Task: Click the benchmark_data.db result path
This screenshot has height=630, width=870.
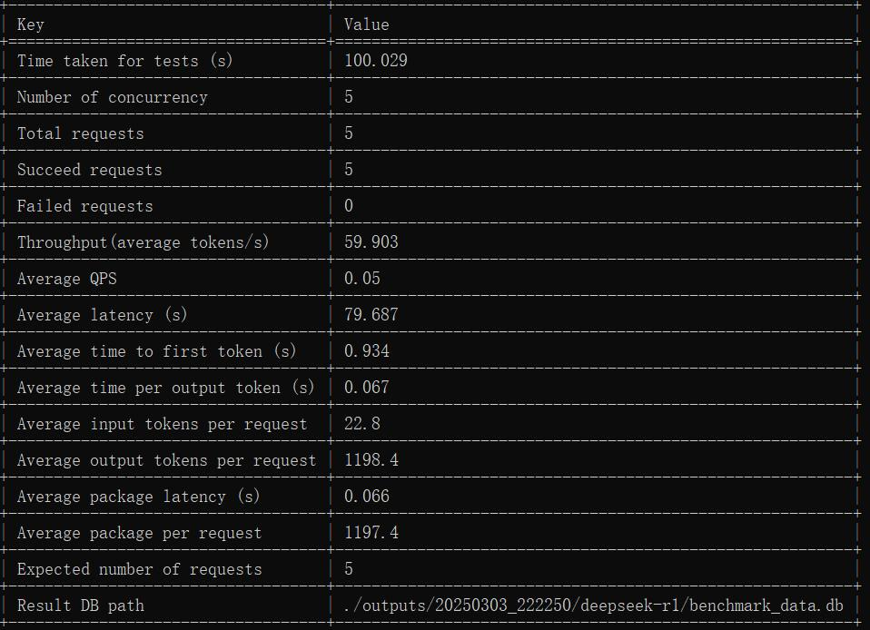Action: click(x=594, y=605)
